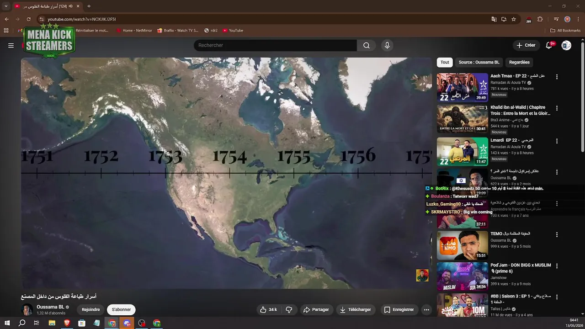The image size is (585, 329).
Task: Download video with Télécharger
Action: 355,309
